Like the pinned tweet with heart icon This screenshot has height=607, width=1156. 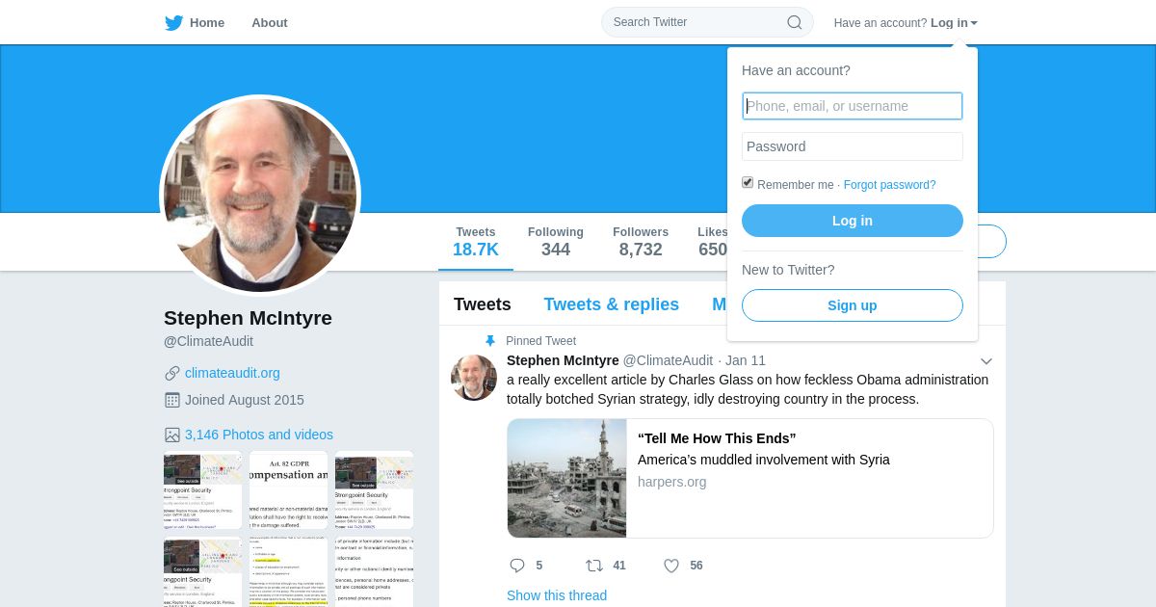671,566
